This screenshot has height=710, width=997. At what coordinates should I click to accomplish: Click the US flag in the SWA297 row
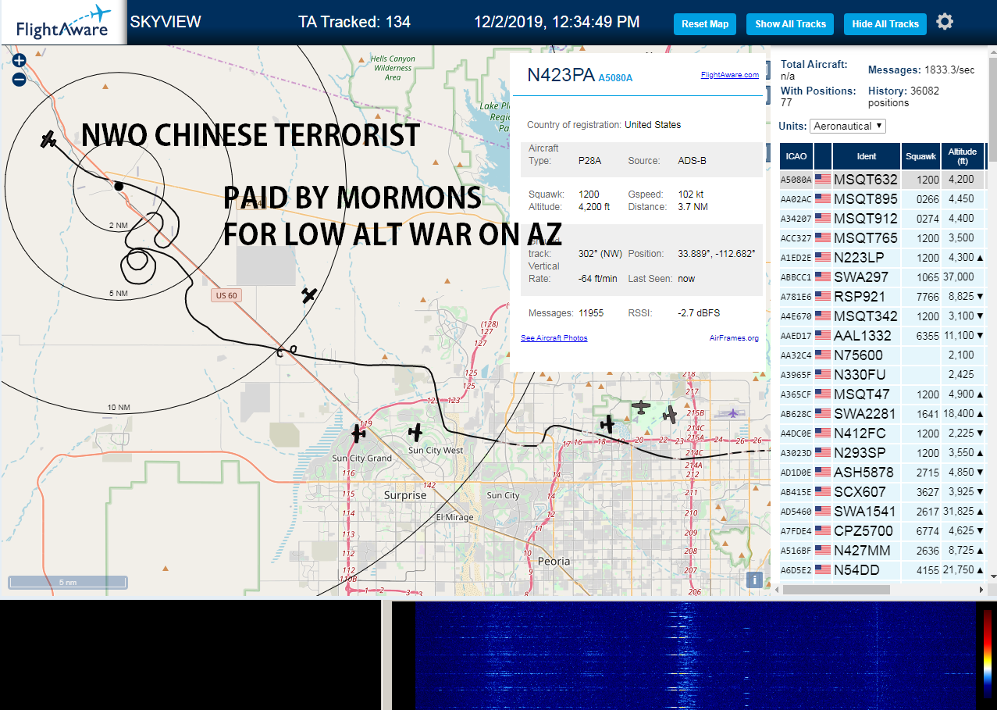[823, 277]
